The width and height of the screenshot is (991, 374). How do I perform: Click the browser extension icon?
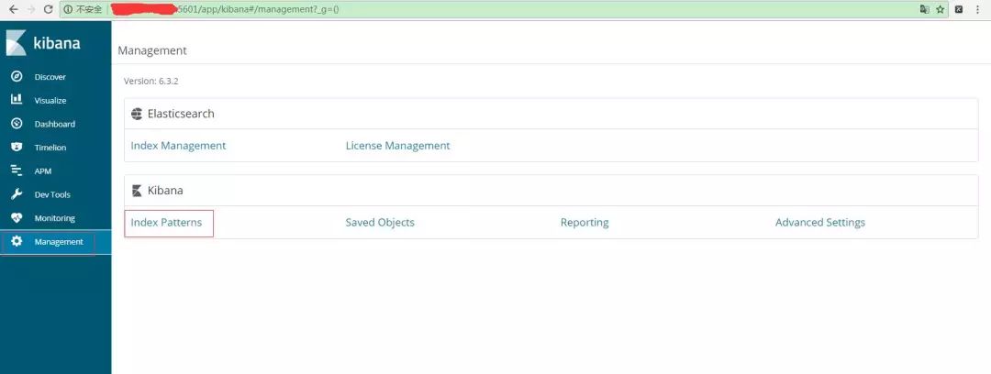pos(959,9)
